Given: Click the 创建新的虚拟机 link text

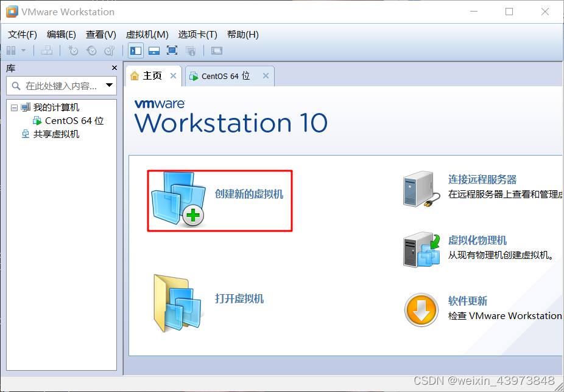Looking at the screenshot, I should tap(249, 194).
